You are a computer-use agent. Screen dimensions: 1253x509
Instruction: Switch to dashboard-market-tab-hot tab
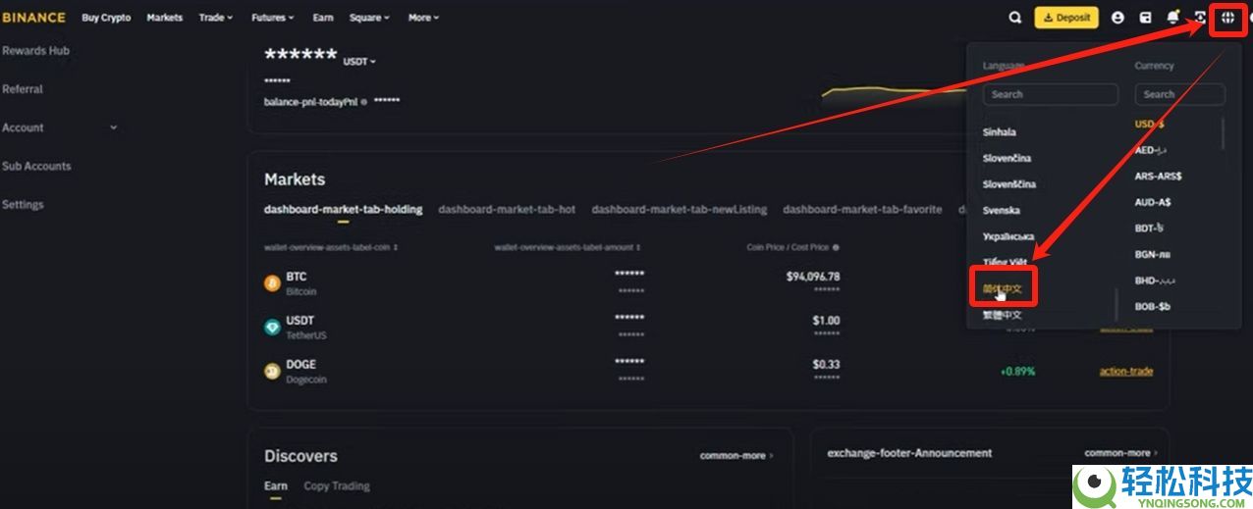(x=507, y=209)
